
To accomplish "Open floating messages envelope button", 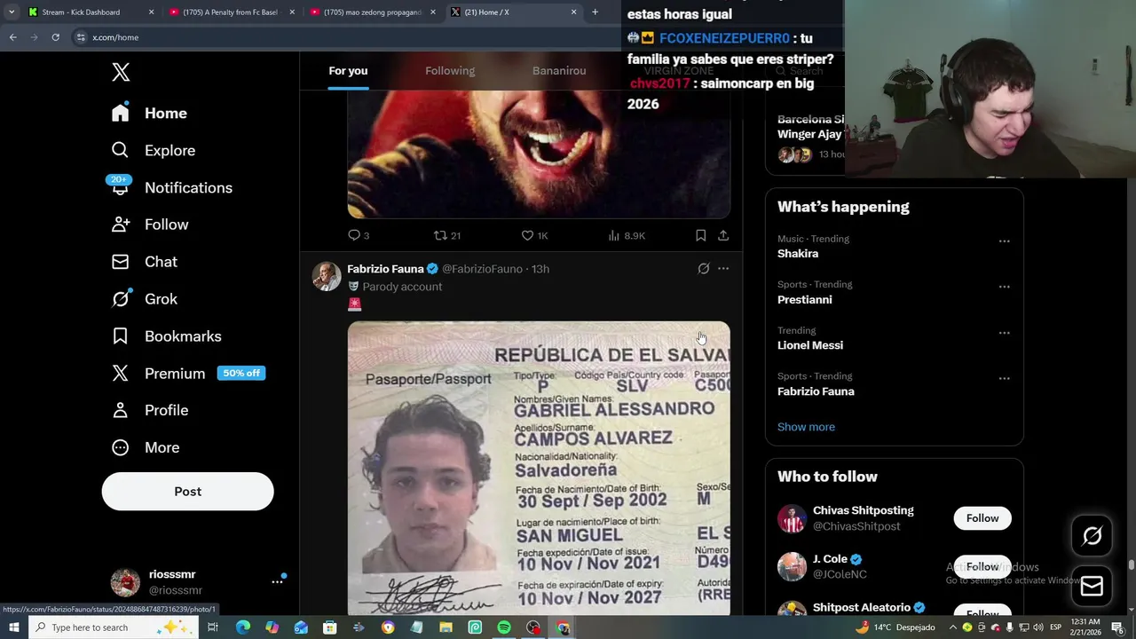I will [x=1092, y=586].
